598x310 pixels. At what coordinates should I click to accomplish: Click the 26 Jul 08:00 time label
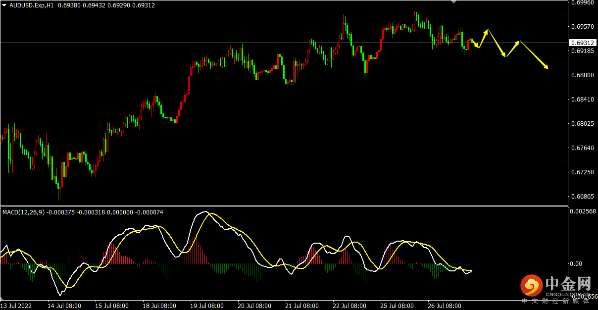[445, 306]
